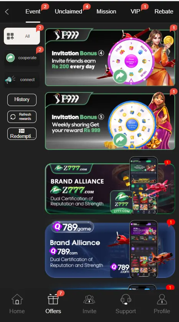Select the cooperate category filter
The image size is (179, 322).
click(22, 58)
